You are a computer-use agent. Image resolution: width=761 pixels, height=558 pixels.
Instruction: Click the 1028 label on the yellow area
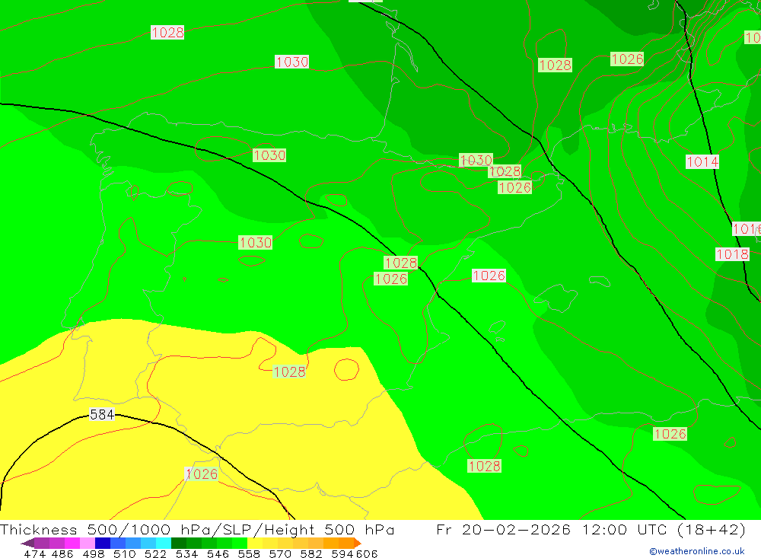point(289,371)
